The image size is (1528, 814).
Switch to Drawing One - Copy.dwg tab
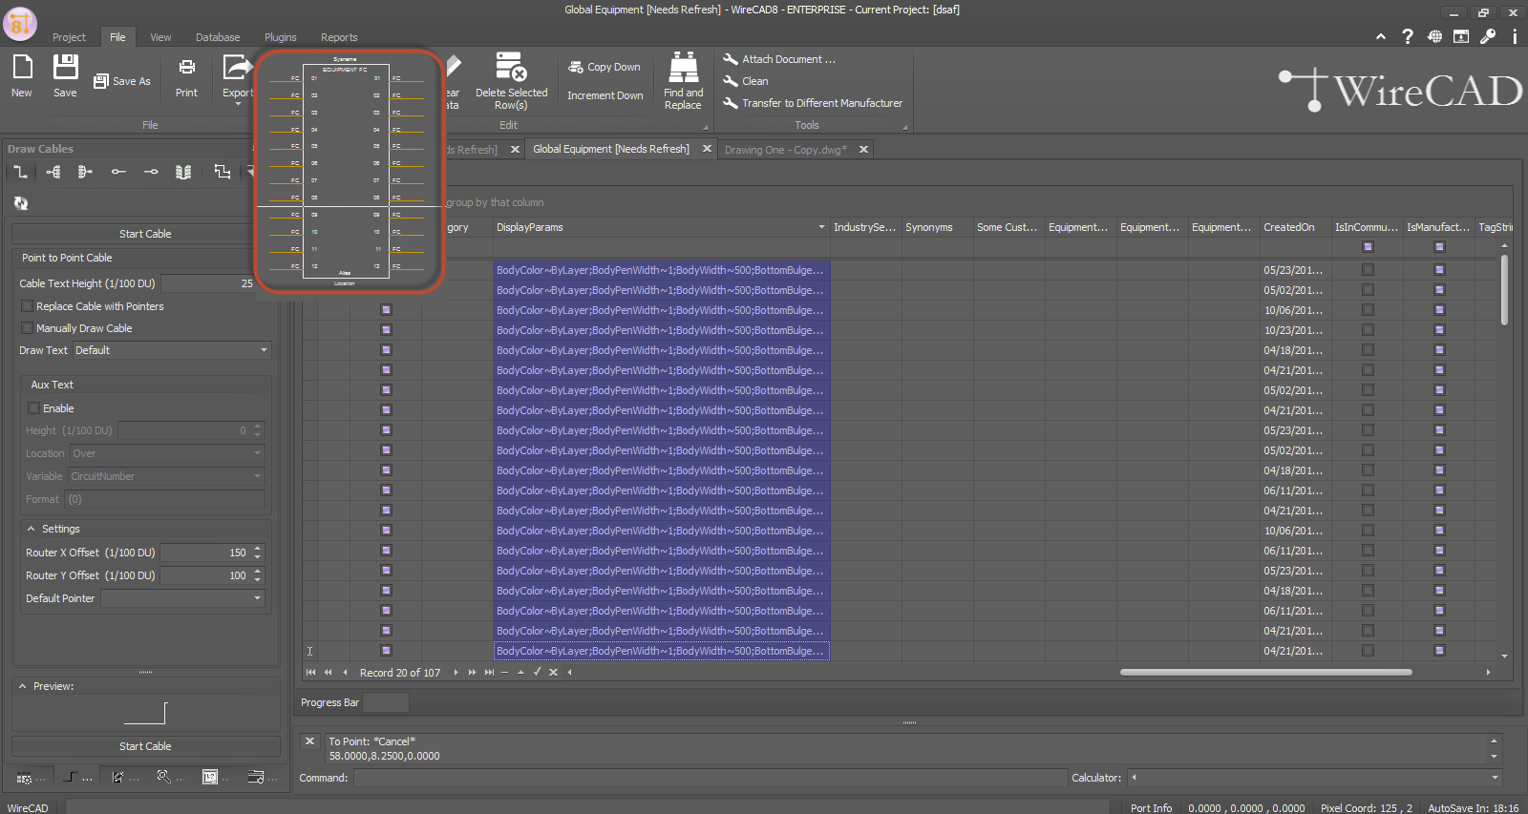coord(786,150)
